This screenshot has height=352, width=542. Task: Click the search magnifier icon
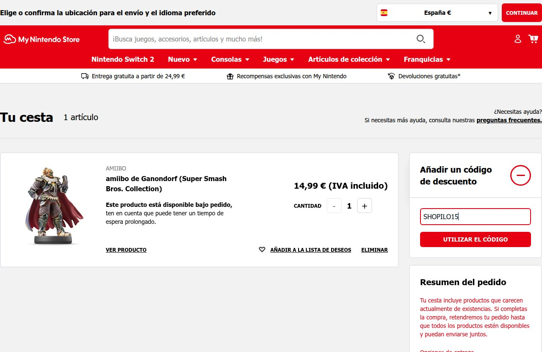coord(420,39)
